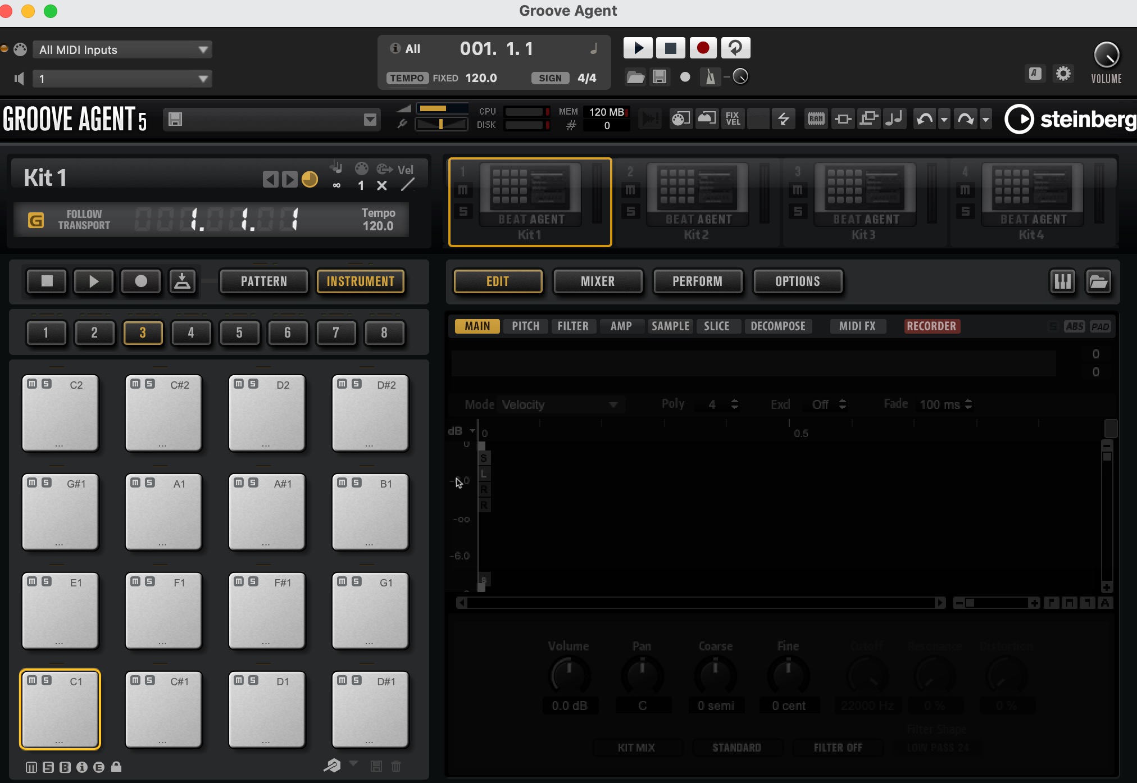Toggle Follow Transport button

35,220
